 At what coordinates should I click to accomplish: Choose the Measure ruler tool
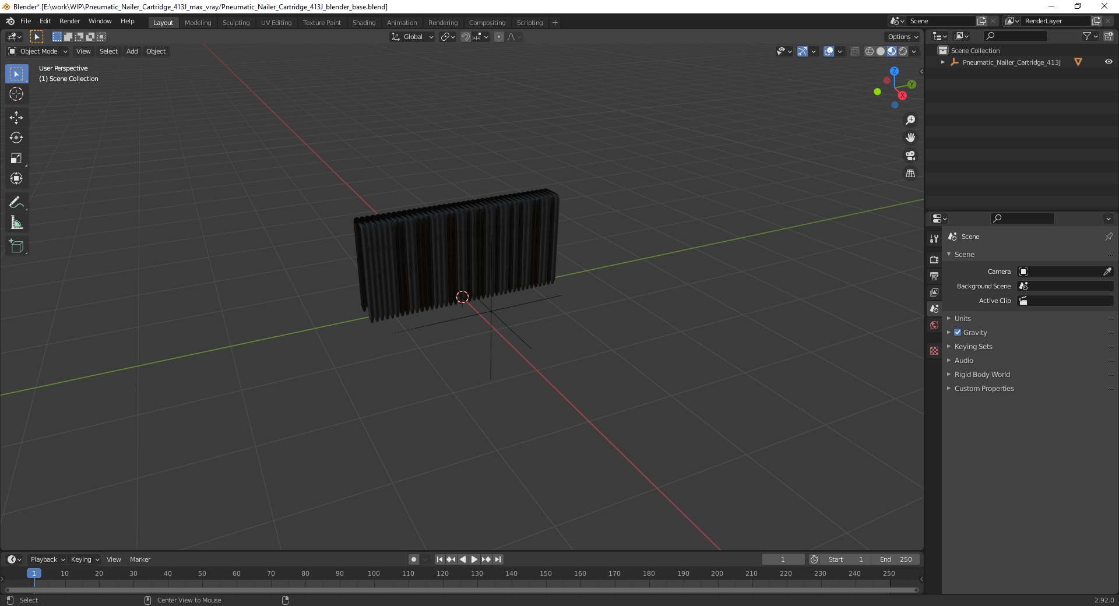(x=16, y=223)
